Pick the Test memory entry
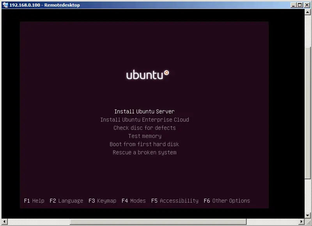This screenshot has height=226, width=312. [144, 136]
